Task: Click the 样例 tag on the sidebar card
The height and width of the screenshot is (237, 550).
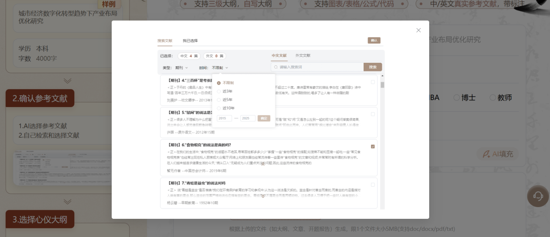Action: point(109,4)
